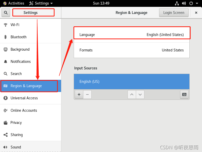Open the Sharing panel
Screen dimensions: 202x152
click(31, 135)
